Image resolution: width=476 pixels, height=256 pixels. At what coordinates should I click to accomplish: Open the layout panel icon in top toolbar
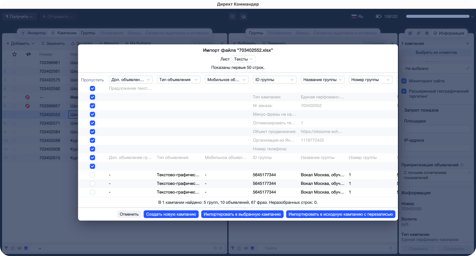[x=233, y=17]
